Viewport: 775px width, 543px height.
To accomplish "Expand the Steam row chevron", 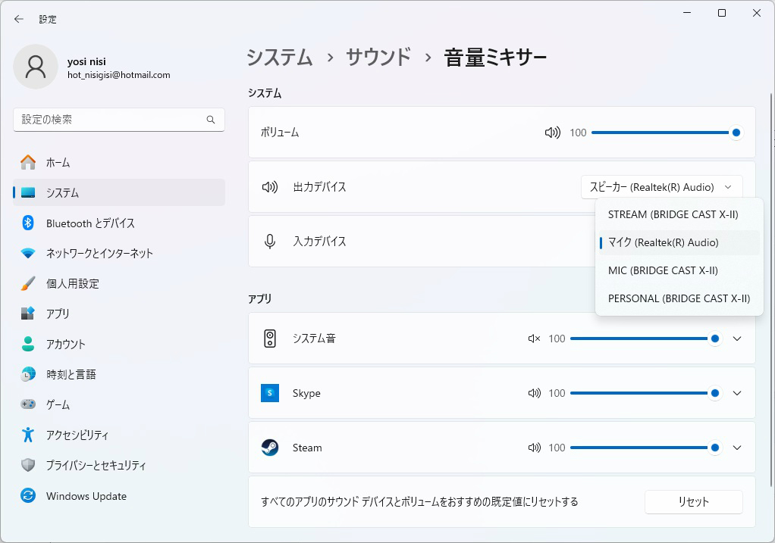I will point(737,448).
